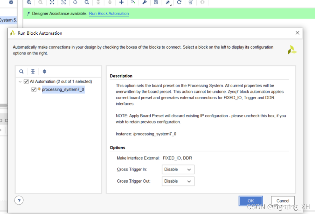Click the optimize routing toolbar icon
This screenshot has height=214, width=315.
[x=191, y=2]
